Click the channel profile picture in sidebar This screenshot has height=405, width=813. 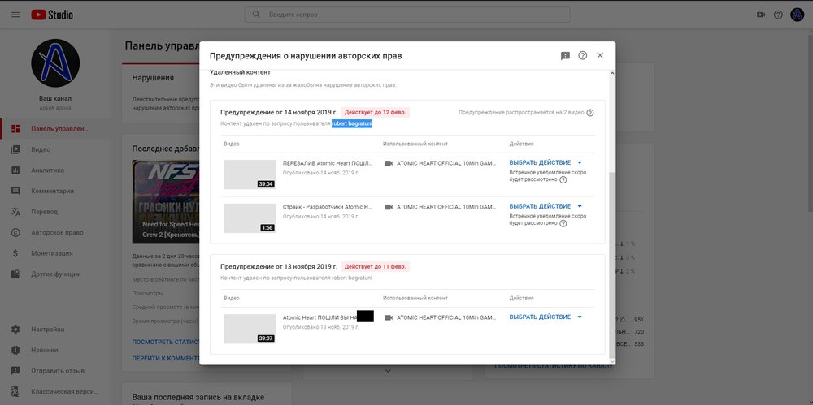55,62
